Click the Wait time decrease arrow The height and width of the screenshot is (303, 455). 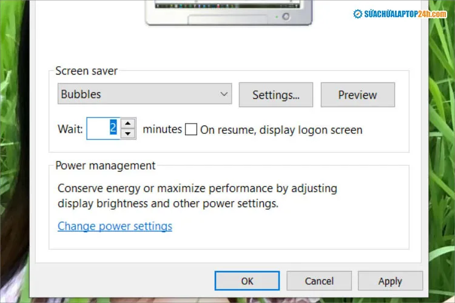127,134
